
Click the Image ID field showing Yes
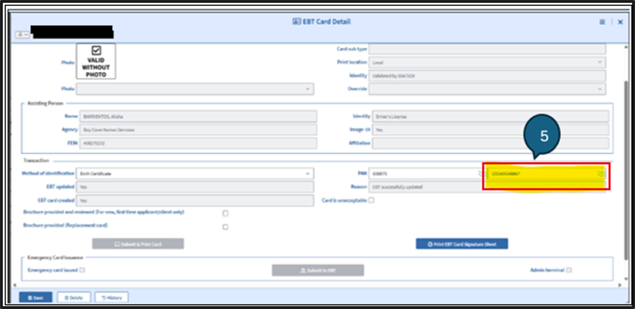[490, 130]
